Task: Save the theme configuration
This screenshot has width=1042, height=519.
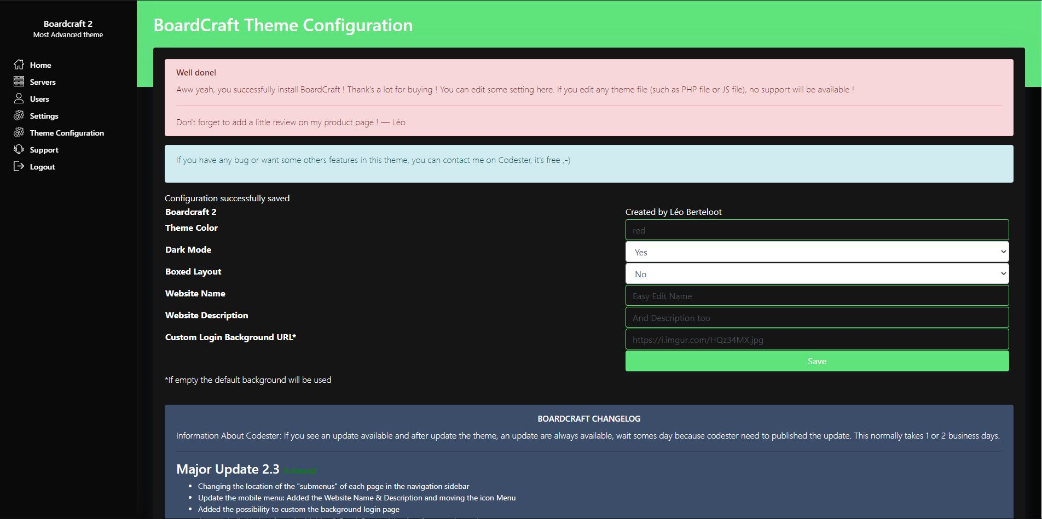Action: coord(817,361)
